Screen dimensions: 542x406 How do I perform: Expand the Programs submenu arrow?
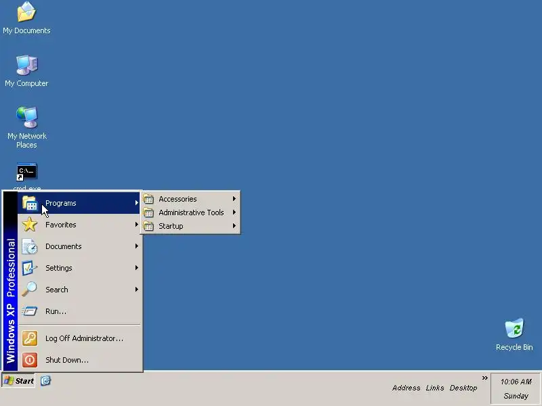tap(137, 203)
